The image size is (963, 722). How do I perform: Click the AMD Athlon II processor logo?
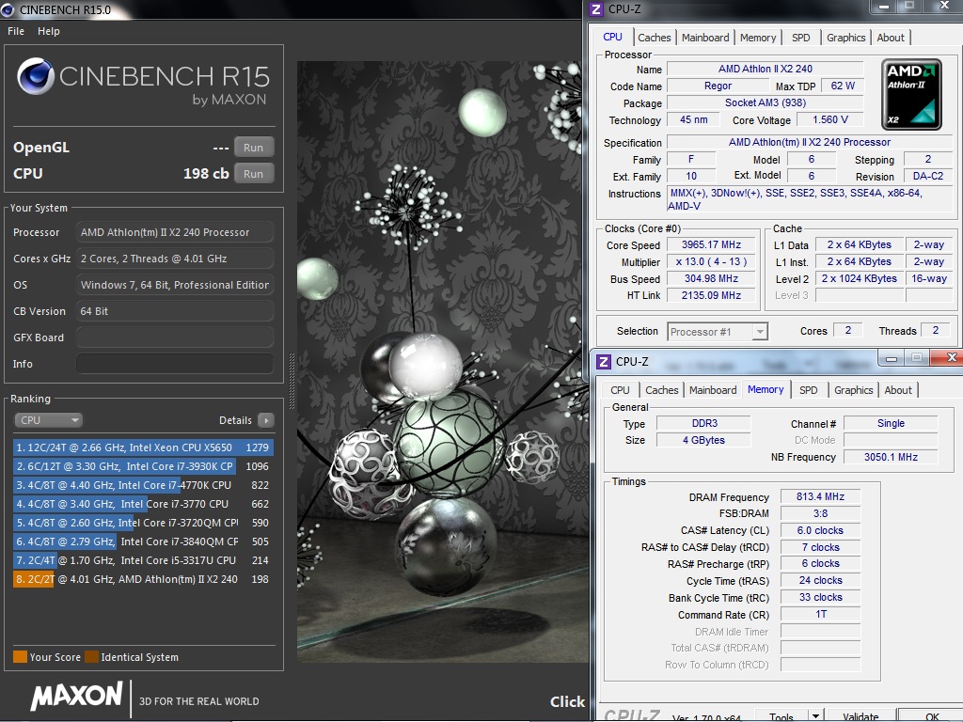pyautogui.click(x=911, y=94)
